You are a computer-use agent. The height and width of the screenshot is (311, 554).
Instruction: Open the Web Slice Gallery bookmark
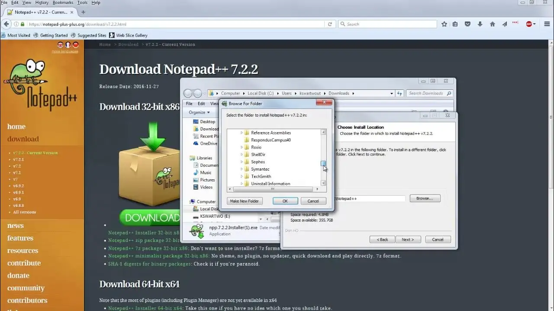coord(128,35)
